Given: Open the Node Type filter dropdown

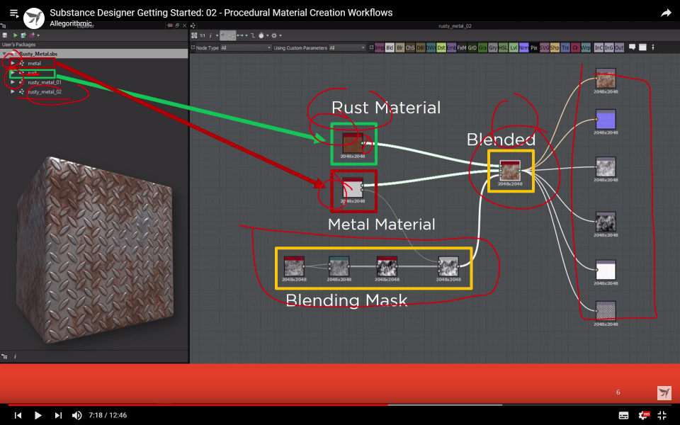Looking at the screenshot, I should pyautogui.click(x=246, y=47).
